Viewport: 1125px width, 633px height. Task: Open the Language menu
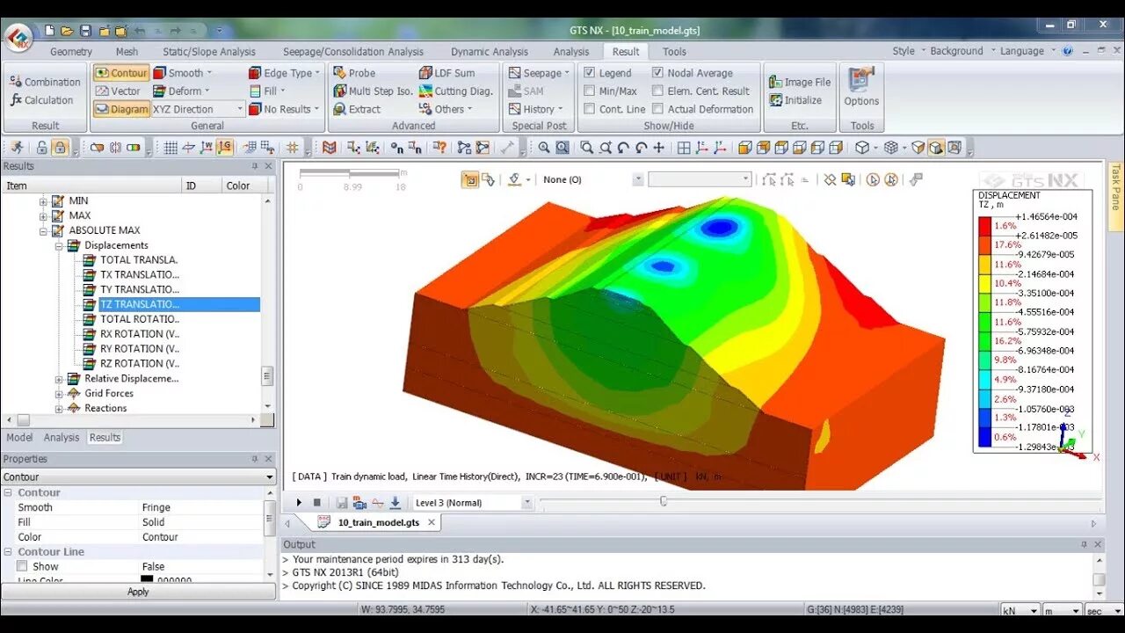(x=1027, y=51)
